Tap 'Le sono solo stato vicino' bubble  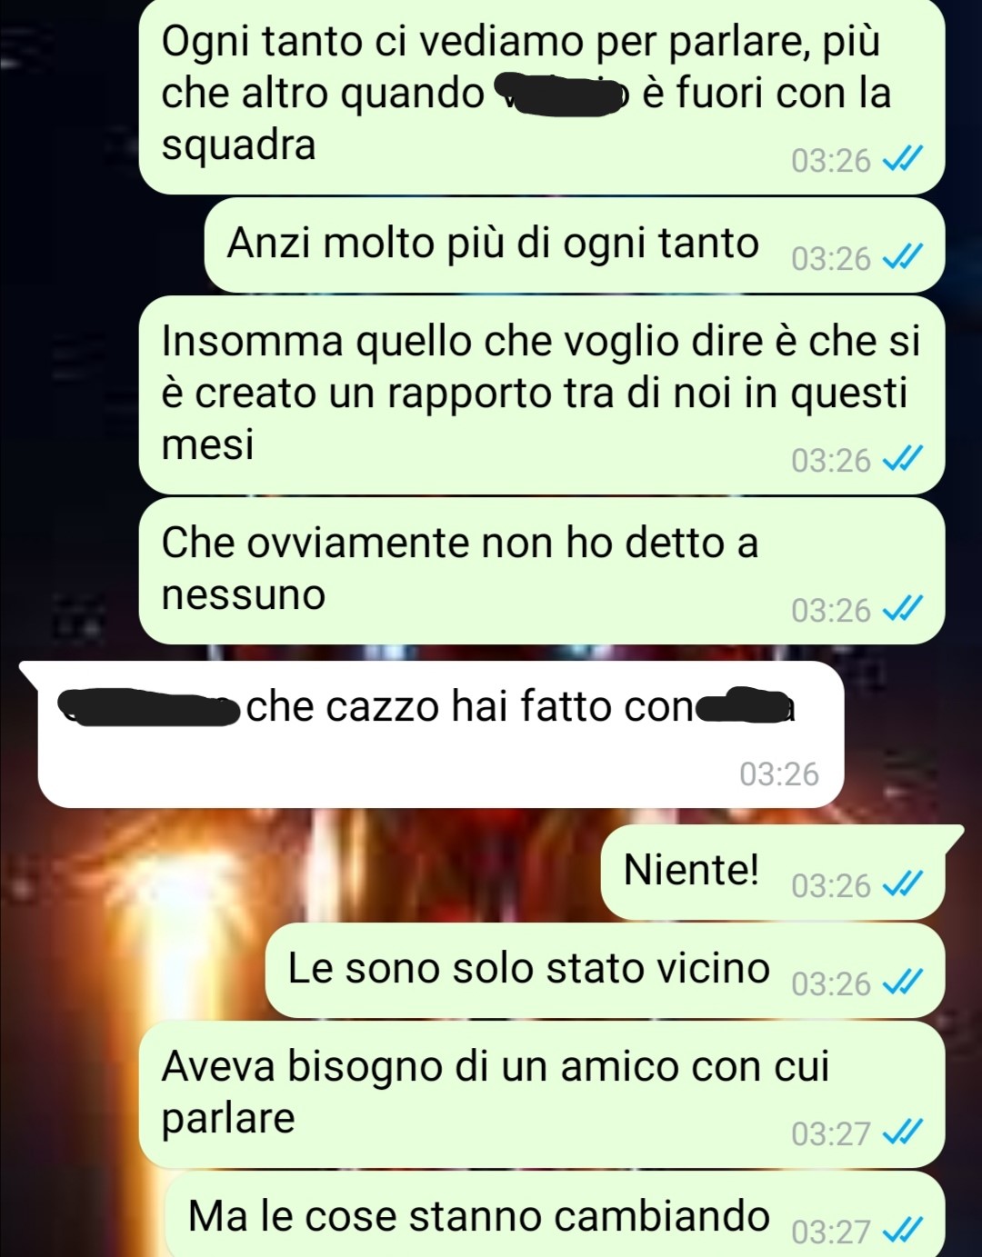point(606,970)
